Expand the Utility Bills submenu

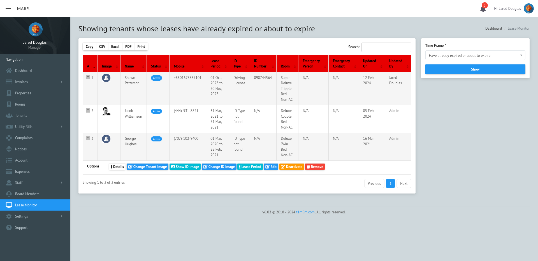[x=24, y=127]
